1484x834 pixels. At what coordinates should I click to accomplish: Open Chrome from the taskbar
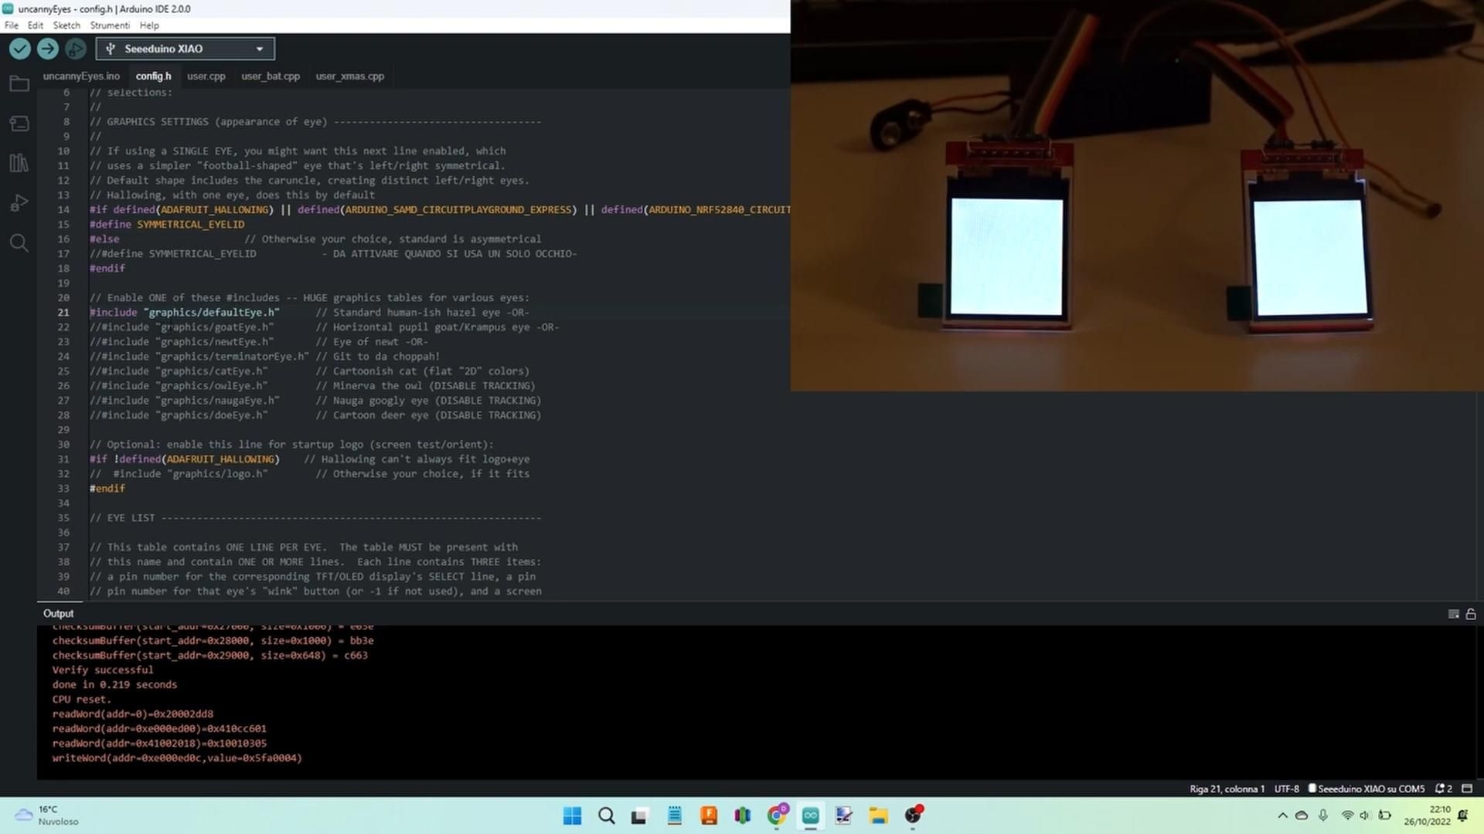[x=777, y=815]
